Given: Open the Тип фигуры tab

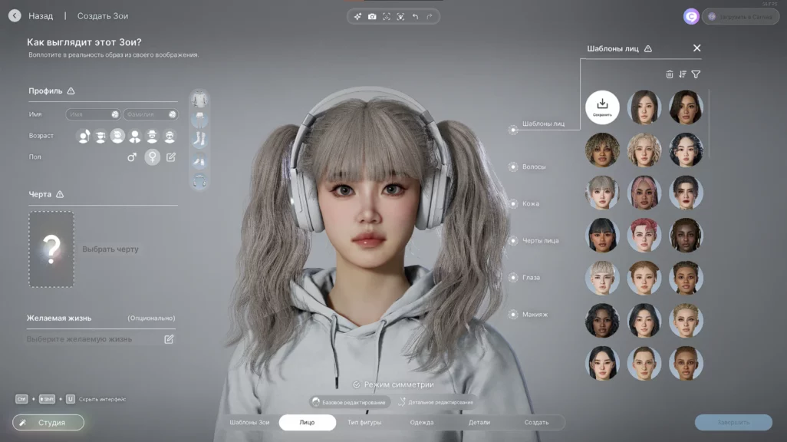Looking at the screenshot, I should tap(364, 423).
